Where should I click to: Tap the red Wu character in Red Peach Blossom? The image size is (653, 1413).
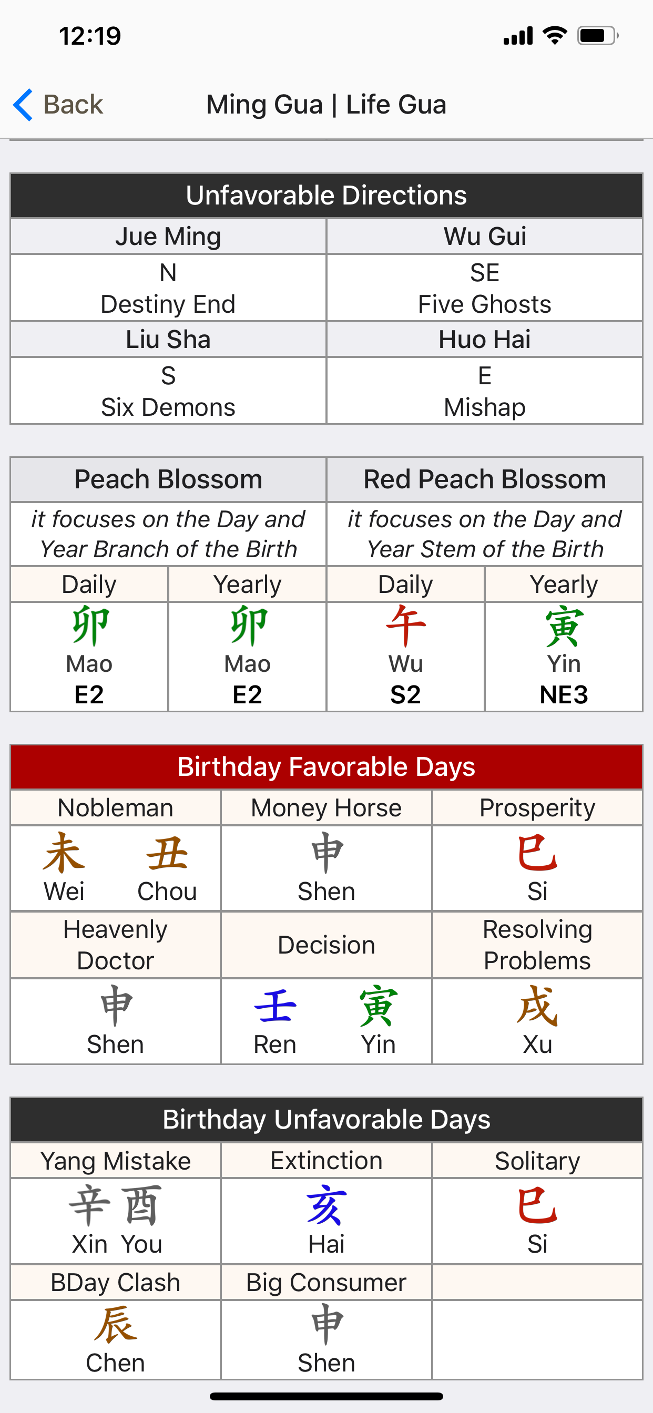click(405, 626)
